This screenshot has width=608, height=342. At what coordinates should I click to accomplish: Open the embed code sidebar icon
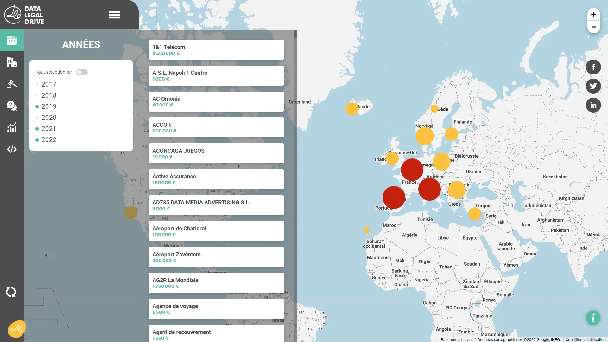(x=12, y=149)
